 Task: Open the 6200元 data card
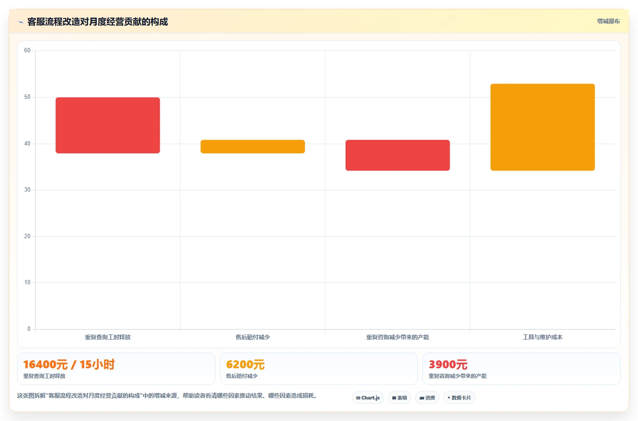(x=319, y=369)
